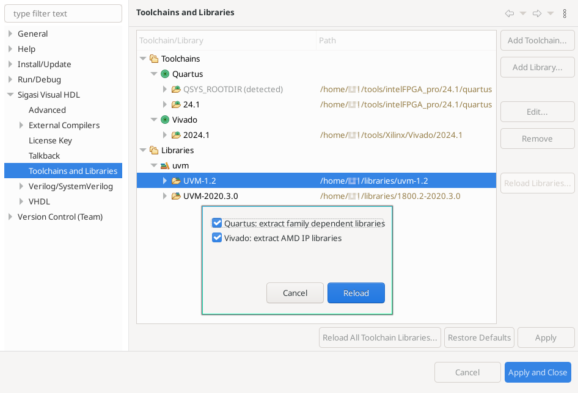Collapse the Libraries tree group
The width and height of the screenshot is (578, 393).
point(143,150)
